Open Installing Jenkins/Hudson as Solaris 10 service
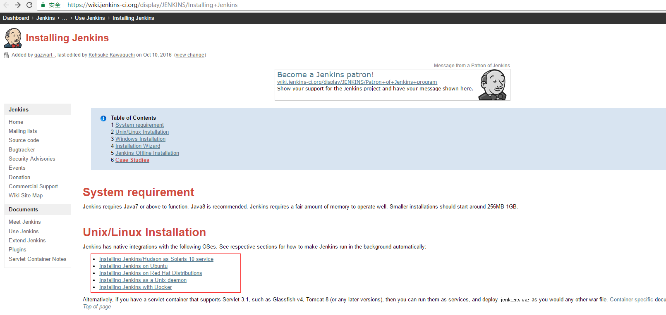The image size is (666, 315). [156, 259]
